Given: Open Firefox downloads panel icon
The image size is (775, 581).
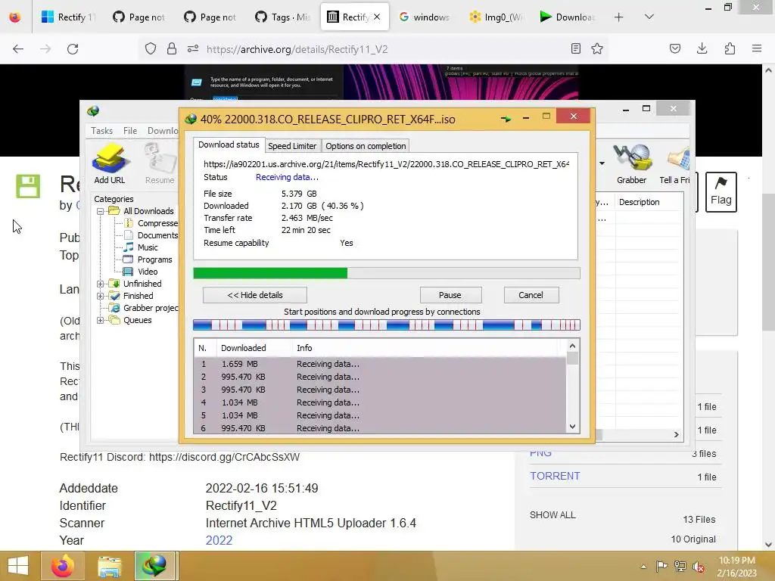Looking at the screenshot, I should click(702, 48).
